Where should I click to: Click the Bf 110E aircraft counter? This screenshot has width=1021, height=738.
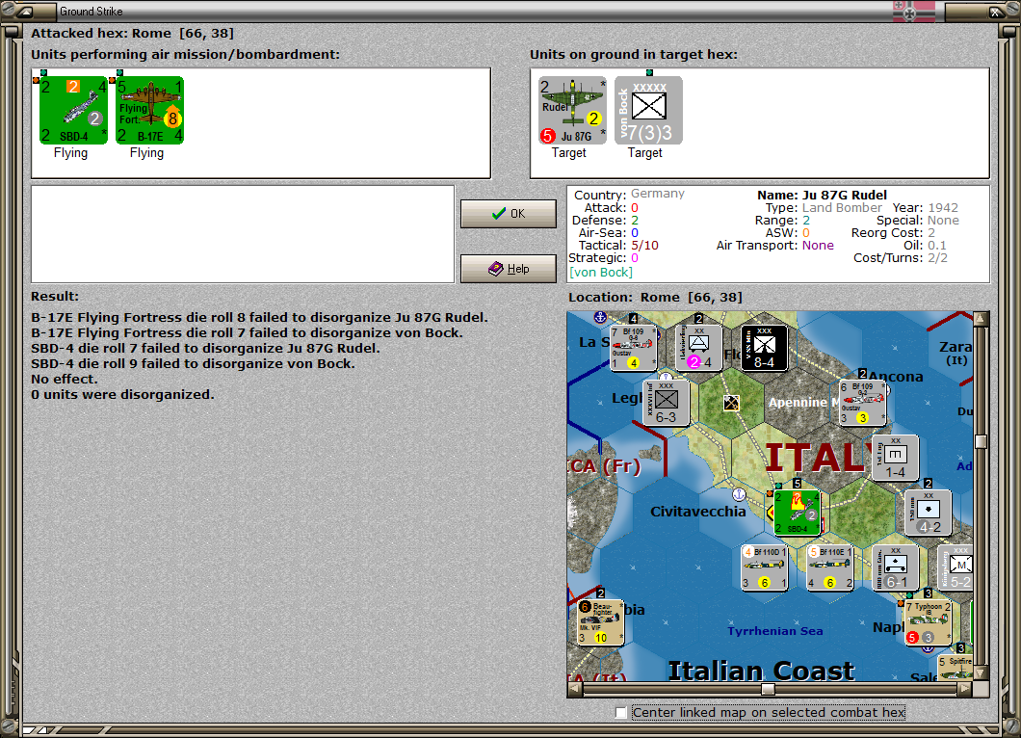click(x=829, y=568)
